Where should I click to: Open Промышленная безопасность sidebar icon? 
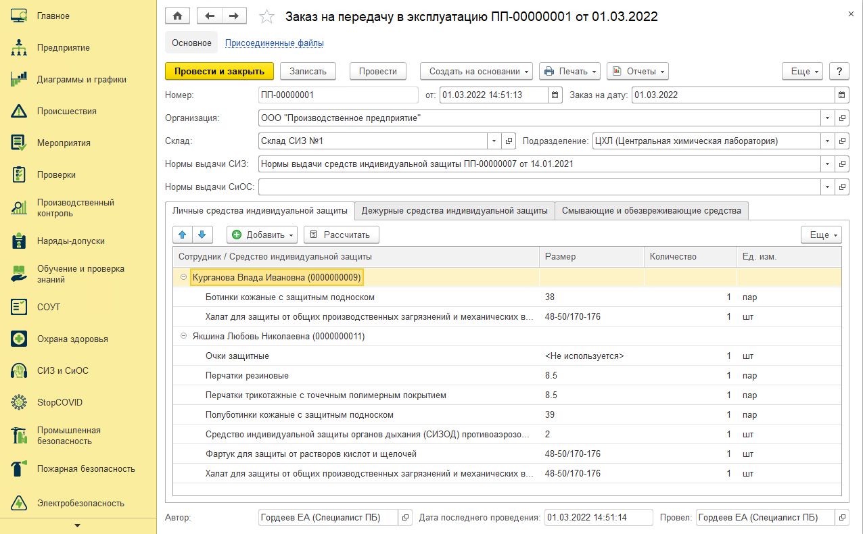coord(19,435)
